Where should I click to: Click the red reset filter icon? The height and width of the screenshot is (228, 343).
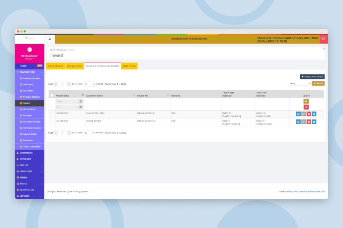click(306, 107)
